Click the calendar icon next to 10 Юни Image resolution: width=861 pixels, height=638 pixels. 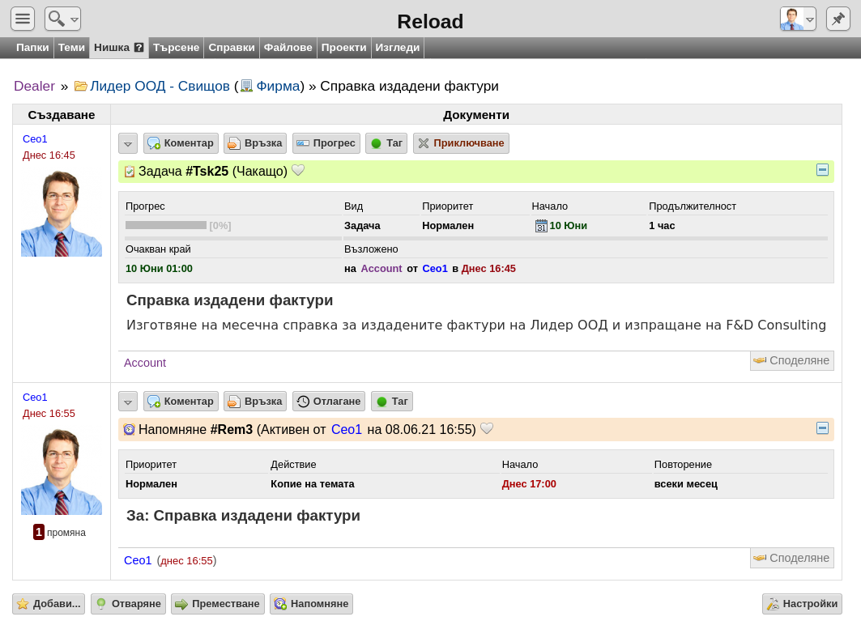(541, 226)
